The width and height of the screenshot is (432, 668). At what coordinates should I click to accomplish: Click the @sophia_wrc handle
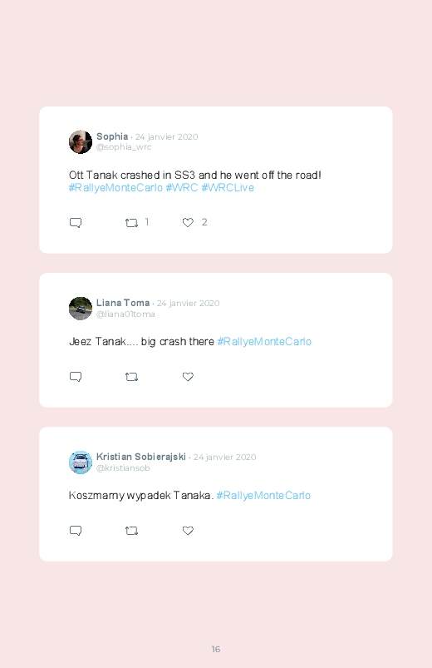click(x=124, y=147)
